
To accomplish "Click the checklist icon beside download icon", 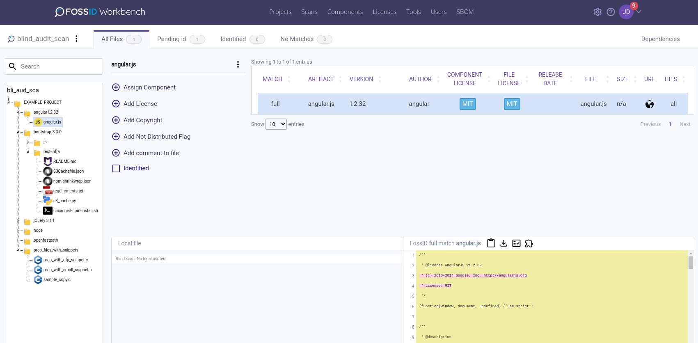I will point(516,243).
